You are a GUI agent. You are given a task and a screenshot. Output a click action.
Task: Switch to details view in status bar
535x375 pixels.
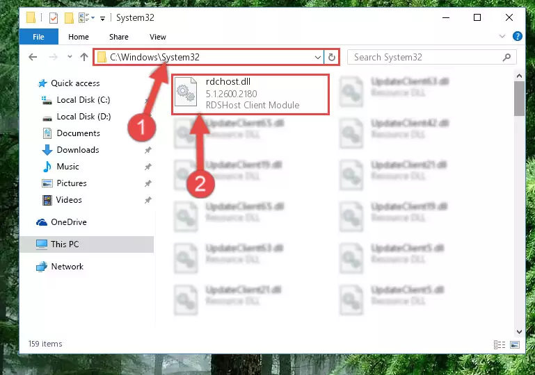500,344
